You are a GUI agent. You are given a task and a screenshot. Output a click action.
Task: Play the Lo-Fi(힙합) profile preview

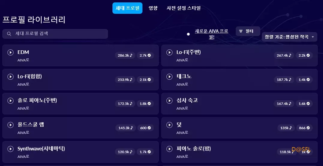point(10,77)
